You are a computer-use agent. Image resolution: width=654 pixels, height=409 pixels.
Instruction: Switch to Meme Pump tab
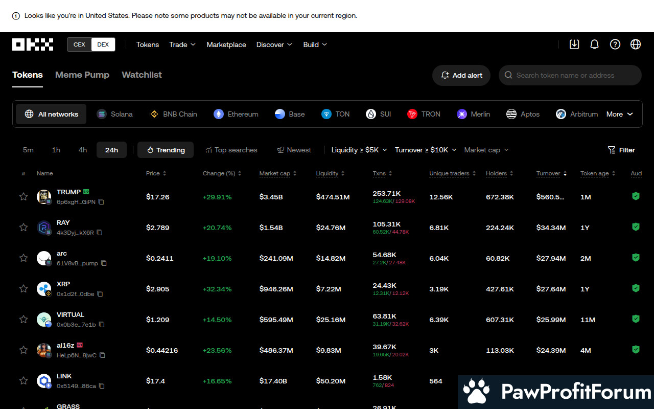pos(82,75)
